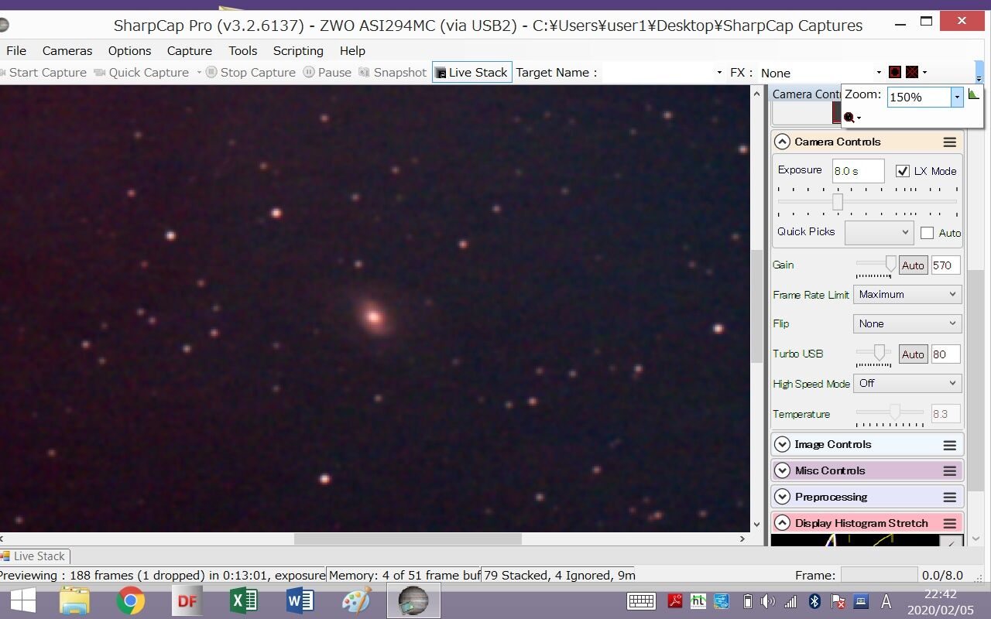
Task: Expand the Misc Controls section
Action: [782, 470]
